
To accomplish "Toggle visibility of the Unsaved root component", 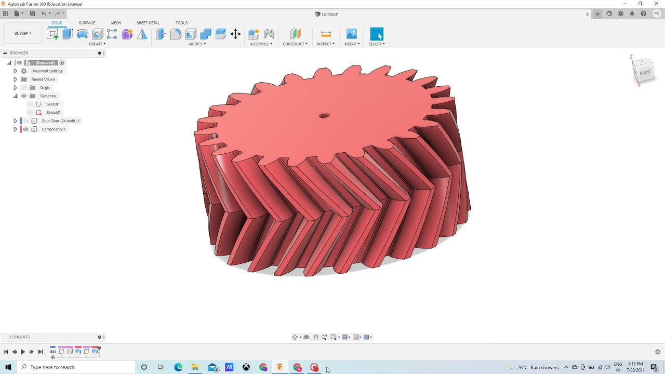I will point(20,63).
